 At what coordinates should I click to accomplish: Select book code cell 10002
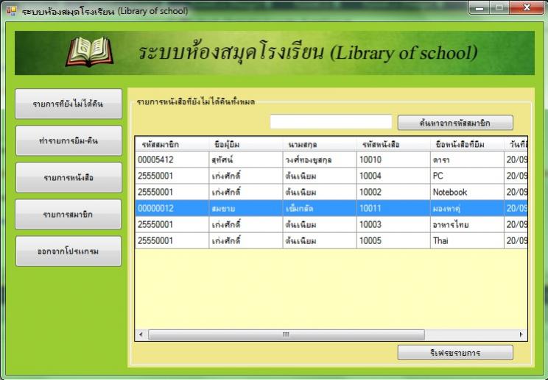(393, 192)
